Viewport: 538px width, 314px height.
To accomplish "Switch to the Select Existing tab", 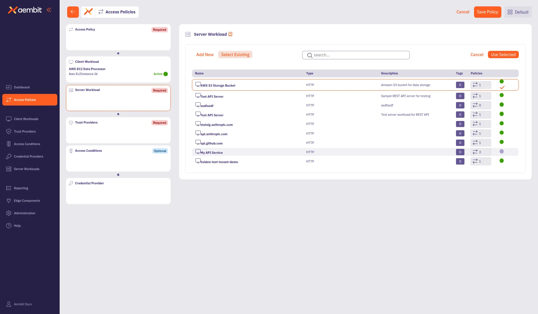I will tap(235, 55).
